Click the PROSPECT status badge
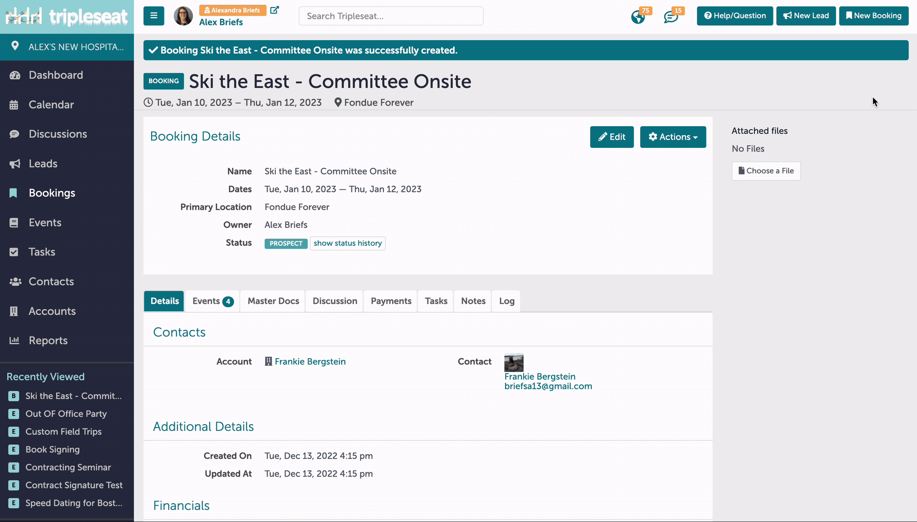The width and height of the screenshot is (917, 522). tap(286, 243)
